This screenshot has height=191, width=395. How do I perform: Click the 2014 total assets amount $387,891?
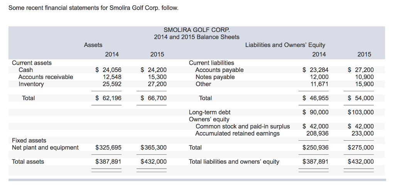click(x=108, y=162)
